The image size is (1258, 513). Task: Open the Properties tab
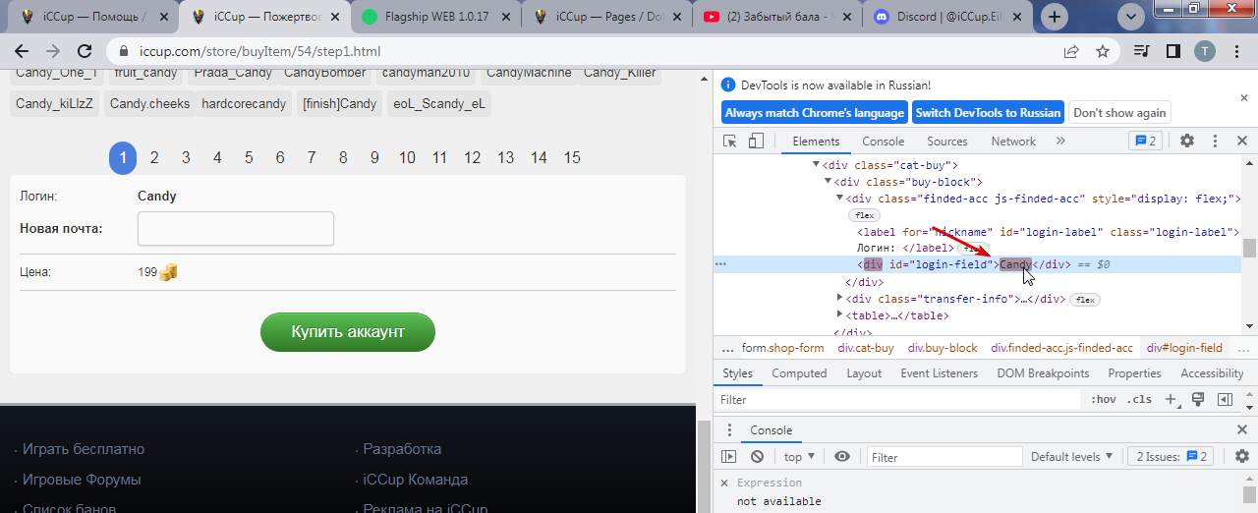point(1134,373)
